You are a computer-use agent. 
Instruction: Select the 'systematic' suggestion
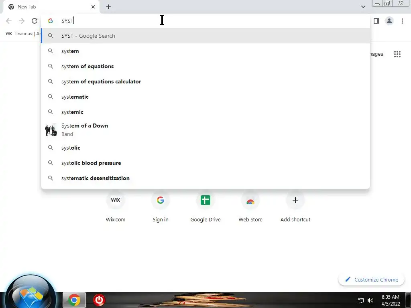click(205, 97)
